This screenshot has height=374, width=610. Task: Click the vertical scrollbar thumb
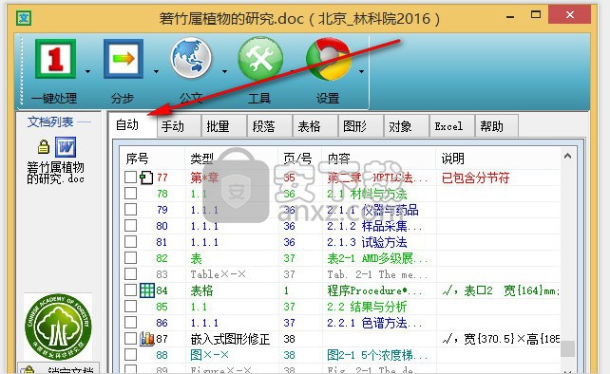pos(567,348)
